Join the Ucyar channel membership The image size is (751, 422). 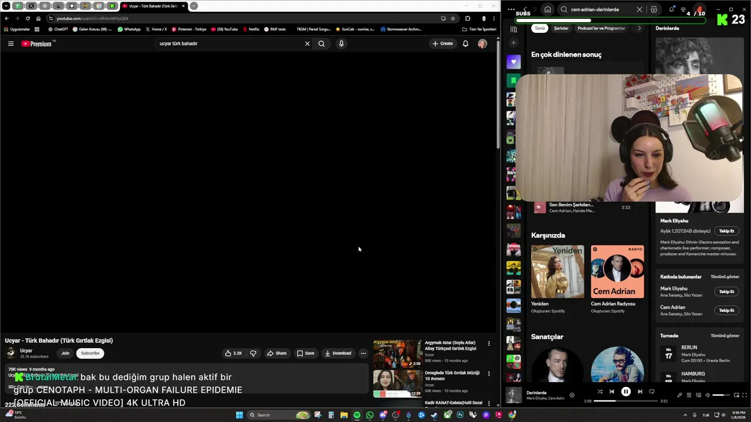point(65,353)
